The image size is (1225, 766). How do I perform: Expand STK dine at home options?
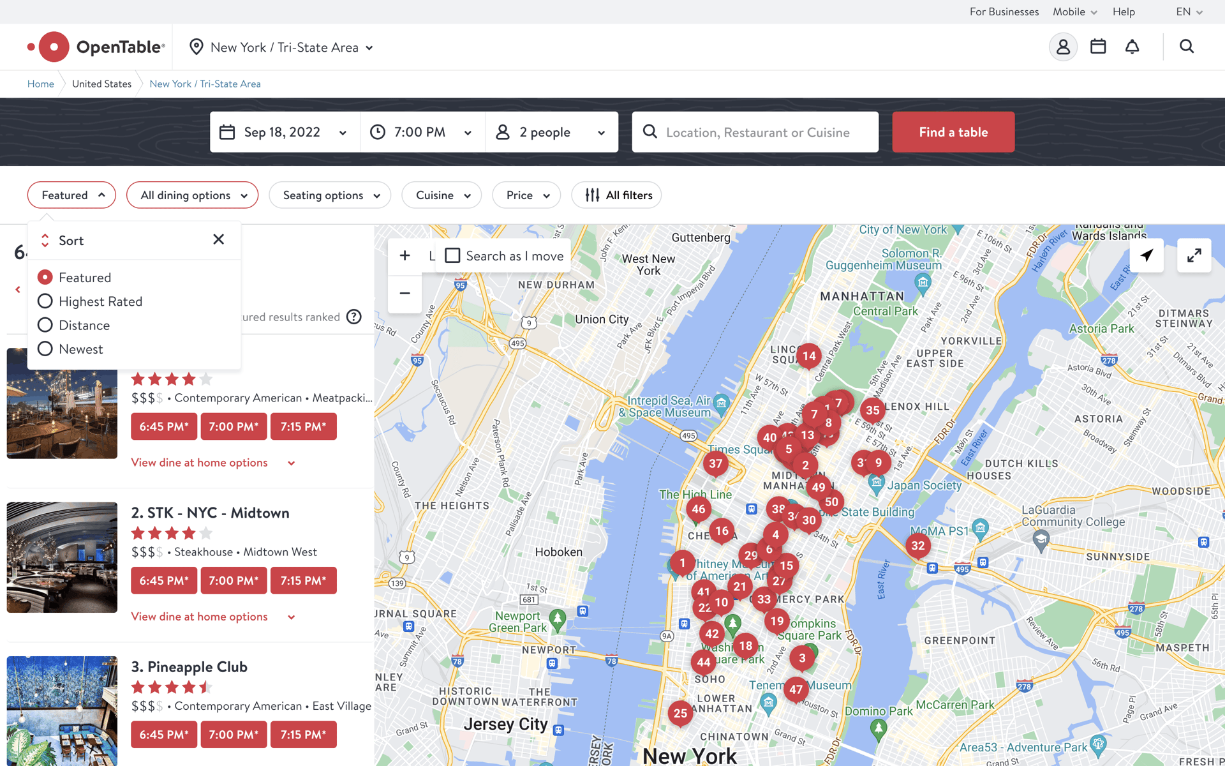pos(213,617)
